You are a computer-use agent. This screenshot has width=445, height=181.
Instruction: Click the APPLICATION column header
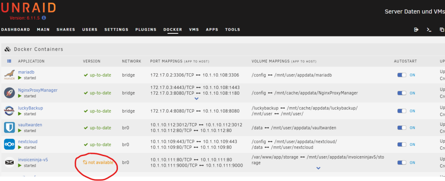pos(31,61)
